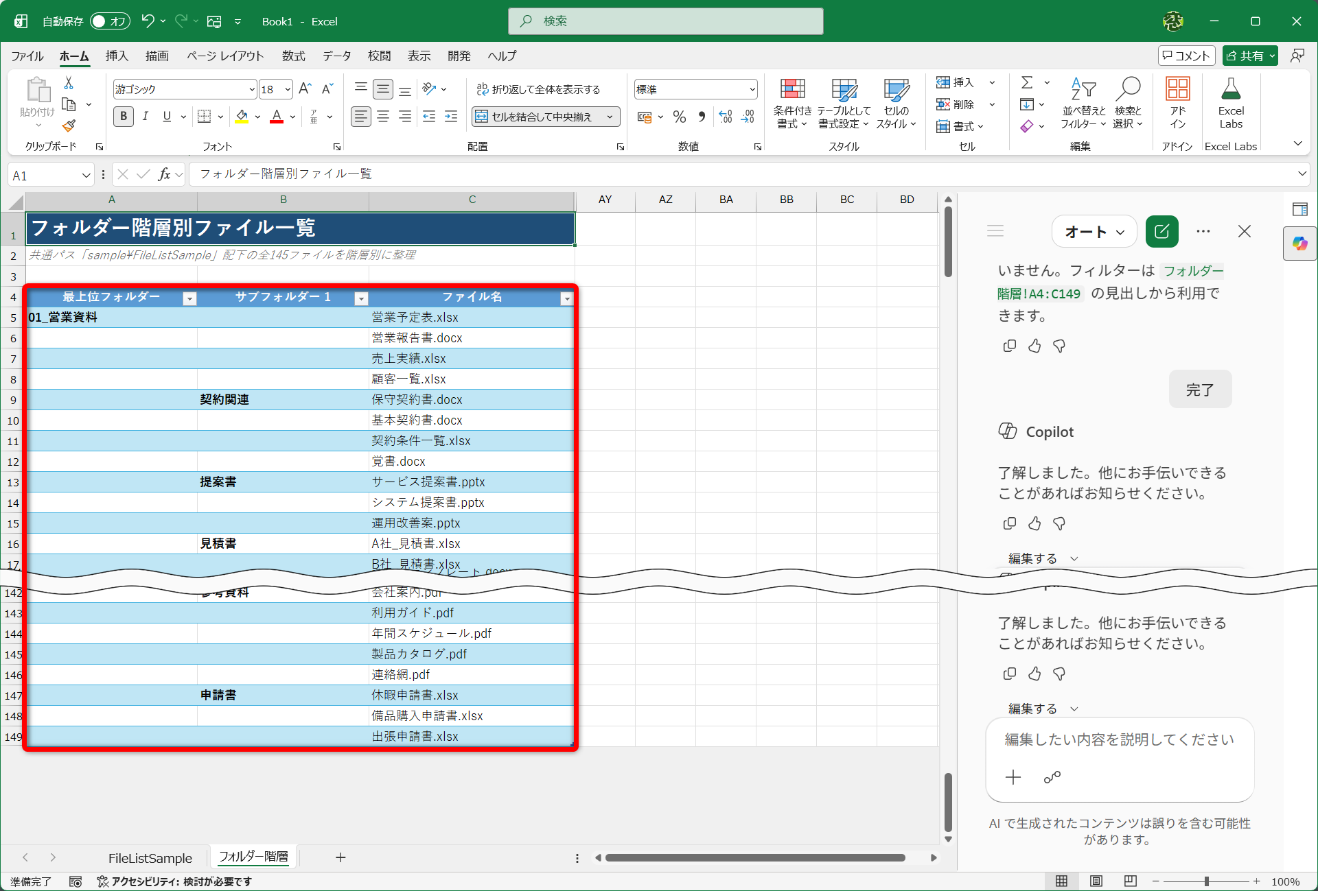
Task: Click the percent style icon
Action: point(680,117)
